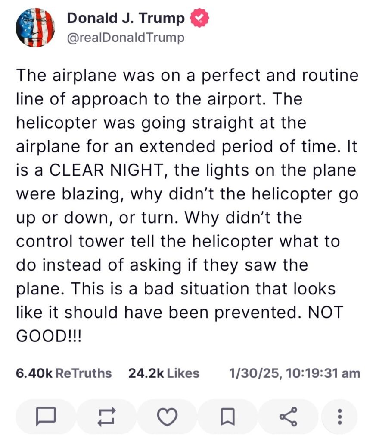The image size is (376, 442).
Task: Click the 1/30/25 post date
Action: click(255, 373)
